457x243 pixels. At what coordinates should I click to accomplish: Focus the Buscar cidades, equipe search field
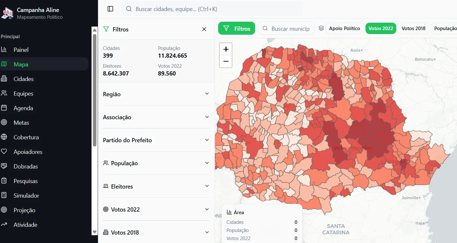pos(212,9)
